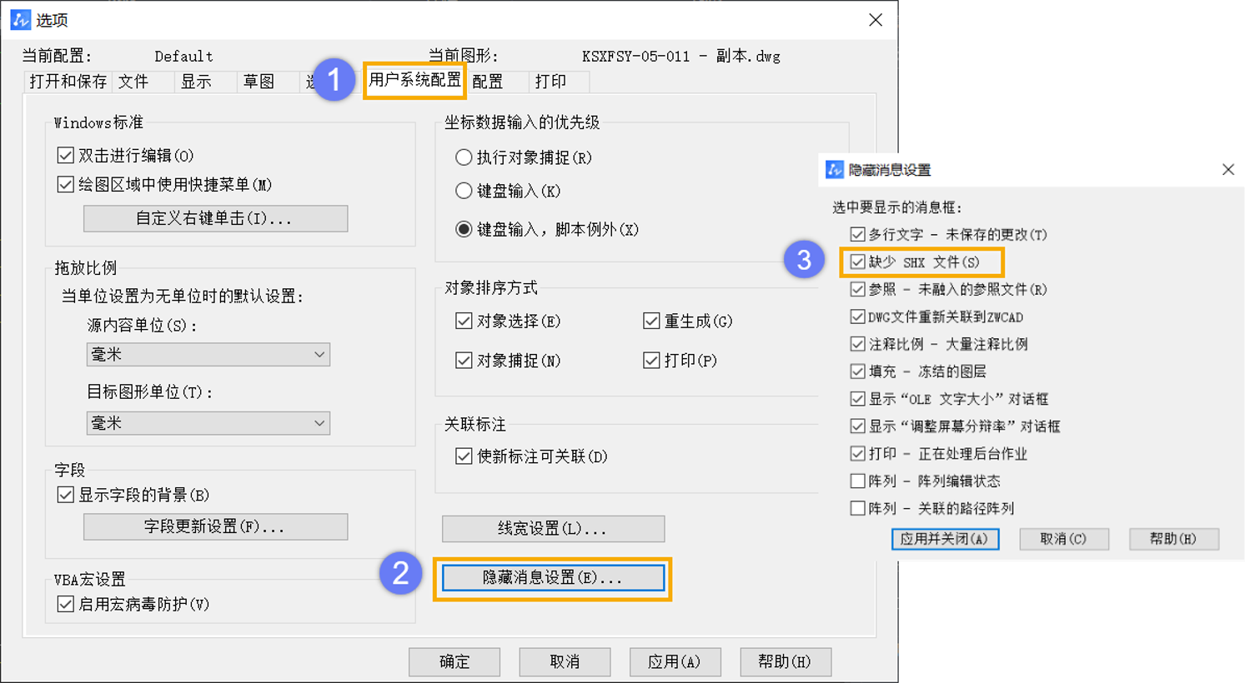Toggle 填充 - 冻结的图层 checkbox
The image size is (1245, 683).
tap(857, 371)
